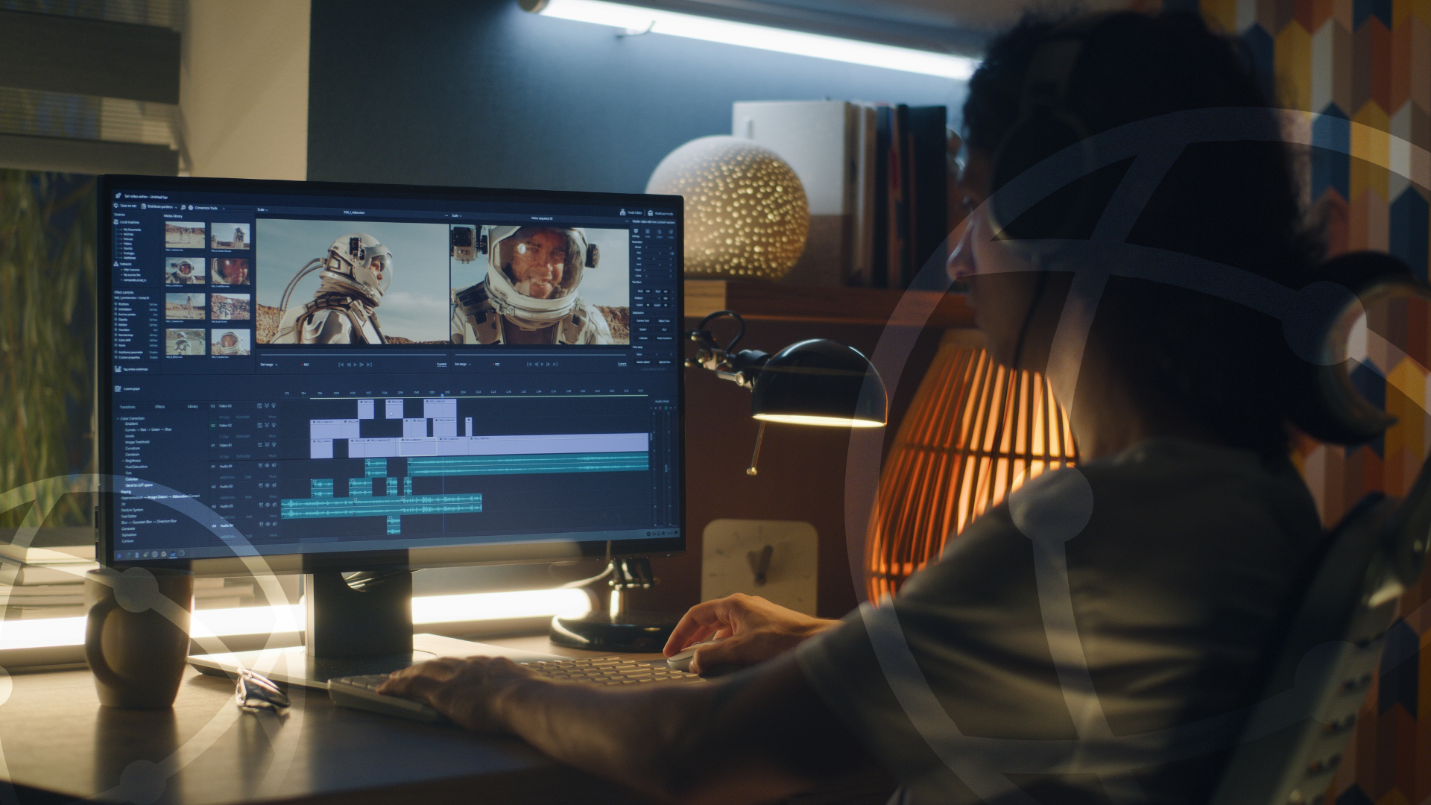1431x805 pixels.
Task: Switch to the Transitions tab
Action: [x=127, y=407]
